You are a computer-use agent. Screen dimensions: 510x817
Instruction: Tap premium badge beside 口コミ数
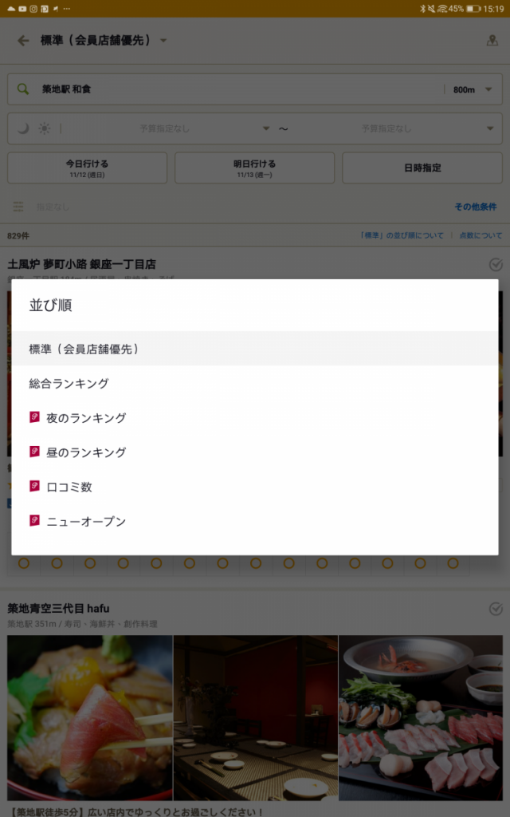(x=34, y=486)
